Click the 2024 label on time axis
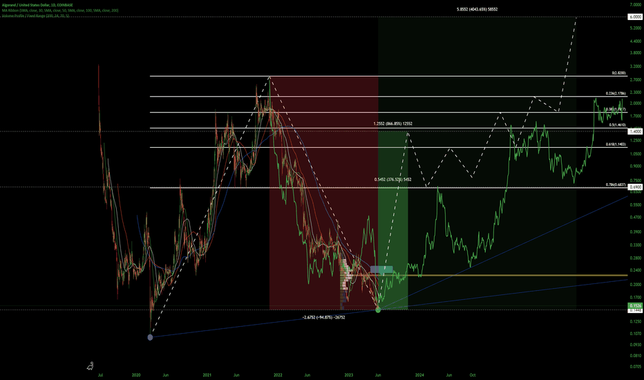The width and height of the screenshot is (644, 380). (x=419, y=375)
